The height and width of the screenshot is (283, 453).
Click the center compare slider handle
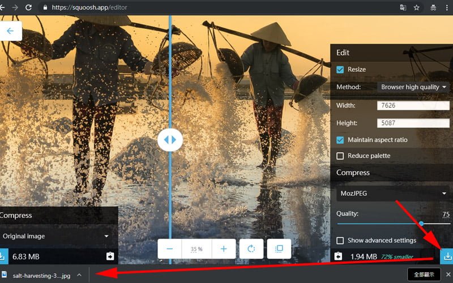point(170,140)
